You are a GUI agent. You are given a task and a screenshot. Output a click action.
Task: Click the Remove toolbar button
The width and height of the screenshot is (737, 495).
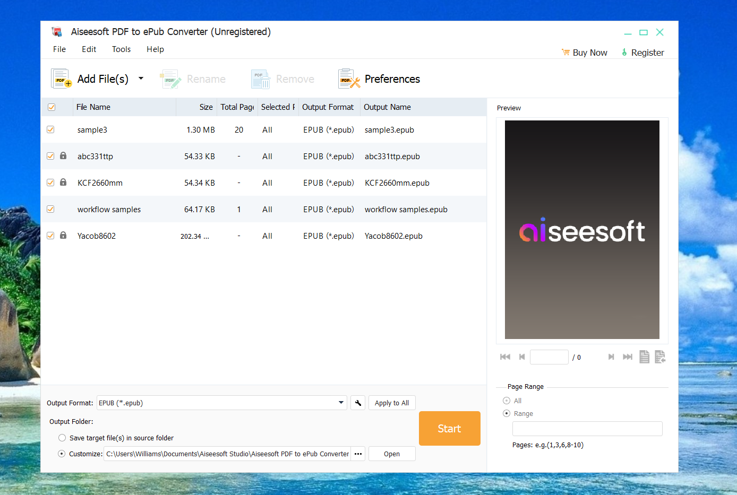[282, 79]
